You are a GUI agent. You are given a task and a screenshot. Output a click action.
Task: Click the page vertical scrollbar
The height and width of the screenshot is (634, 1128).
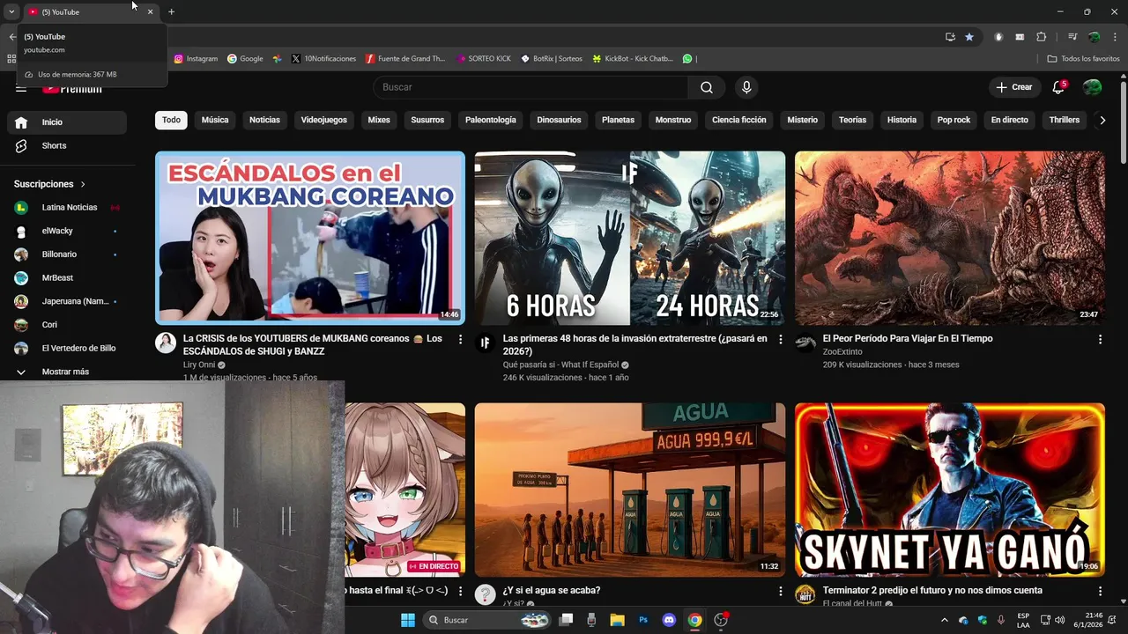[1123, 123]
